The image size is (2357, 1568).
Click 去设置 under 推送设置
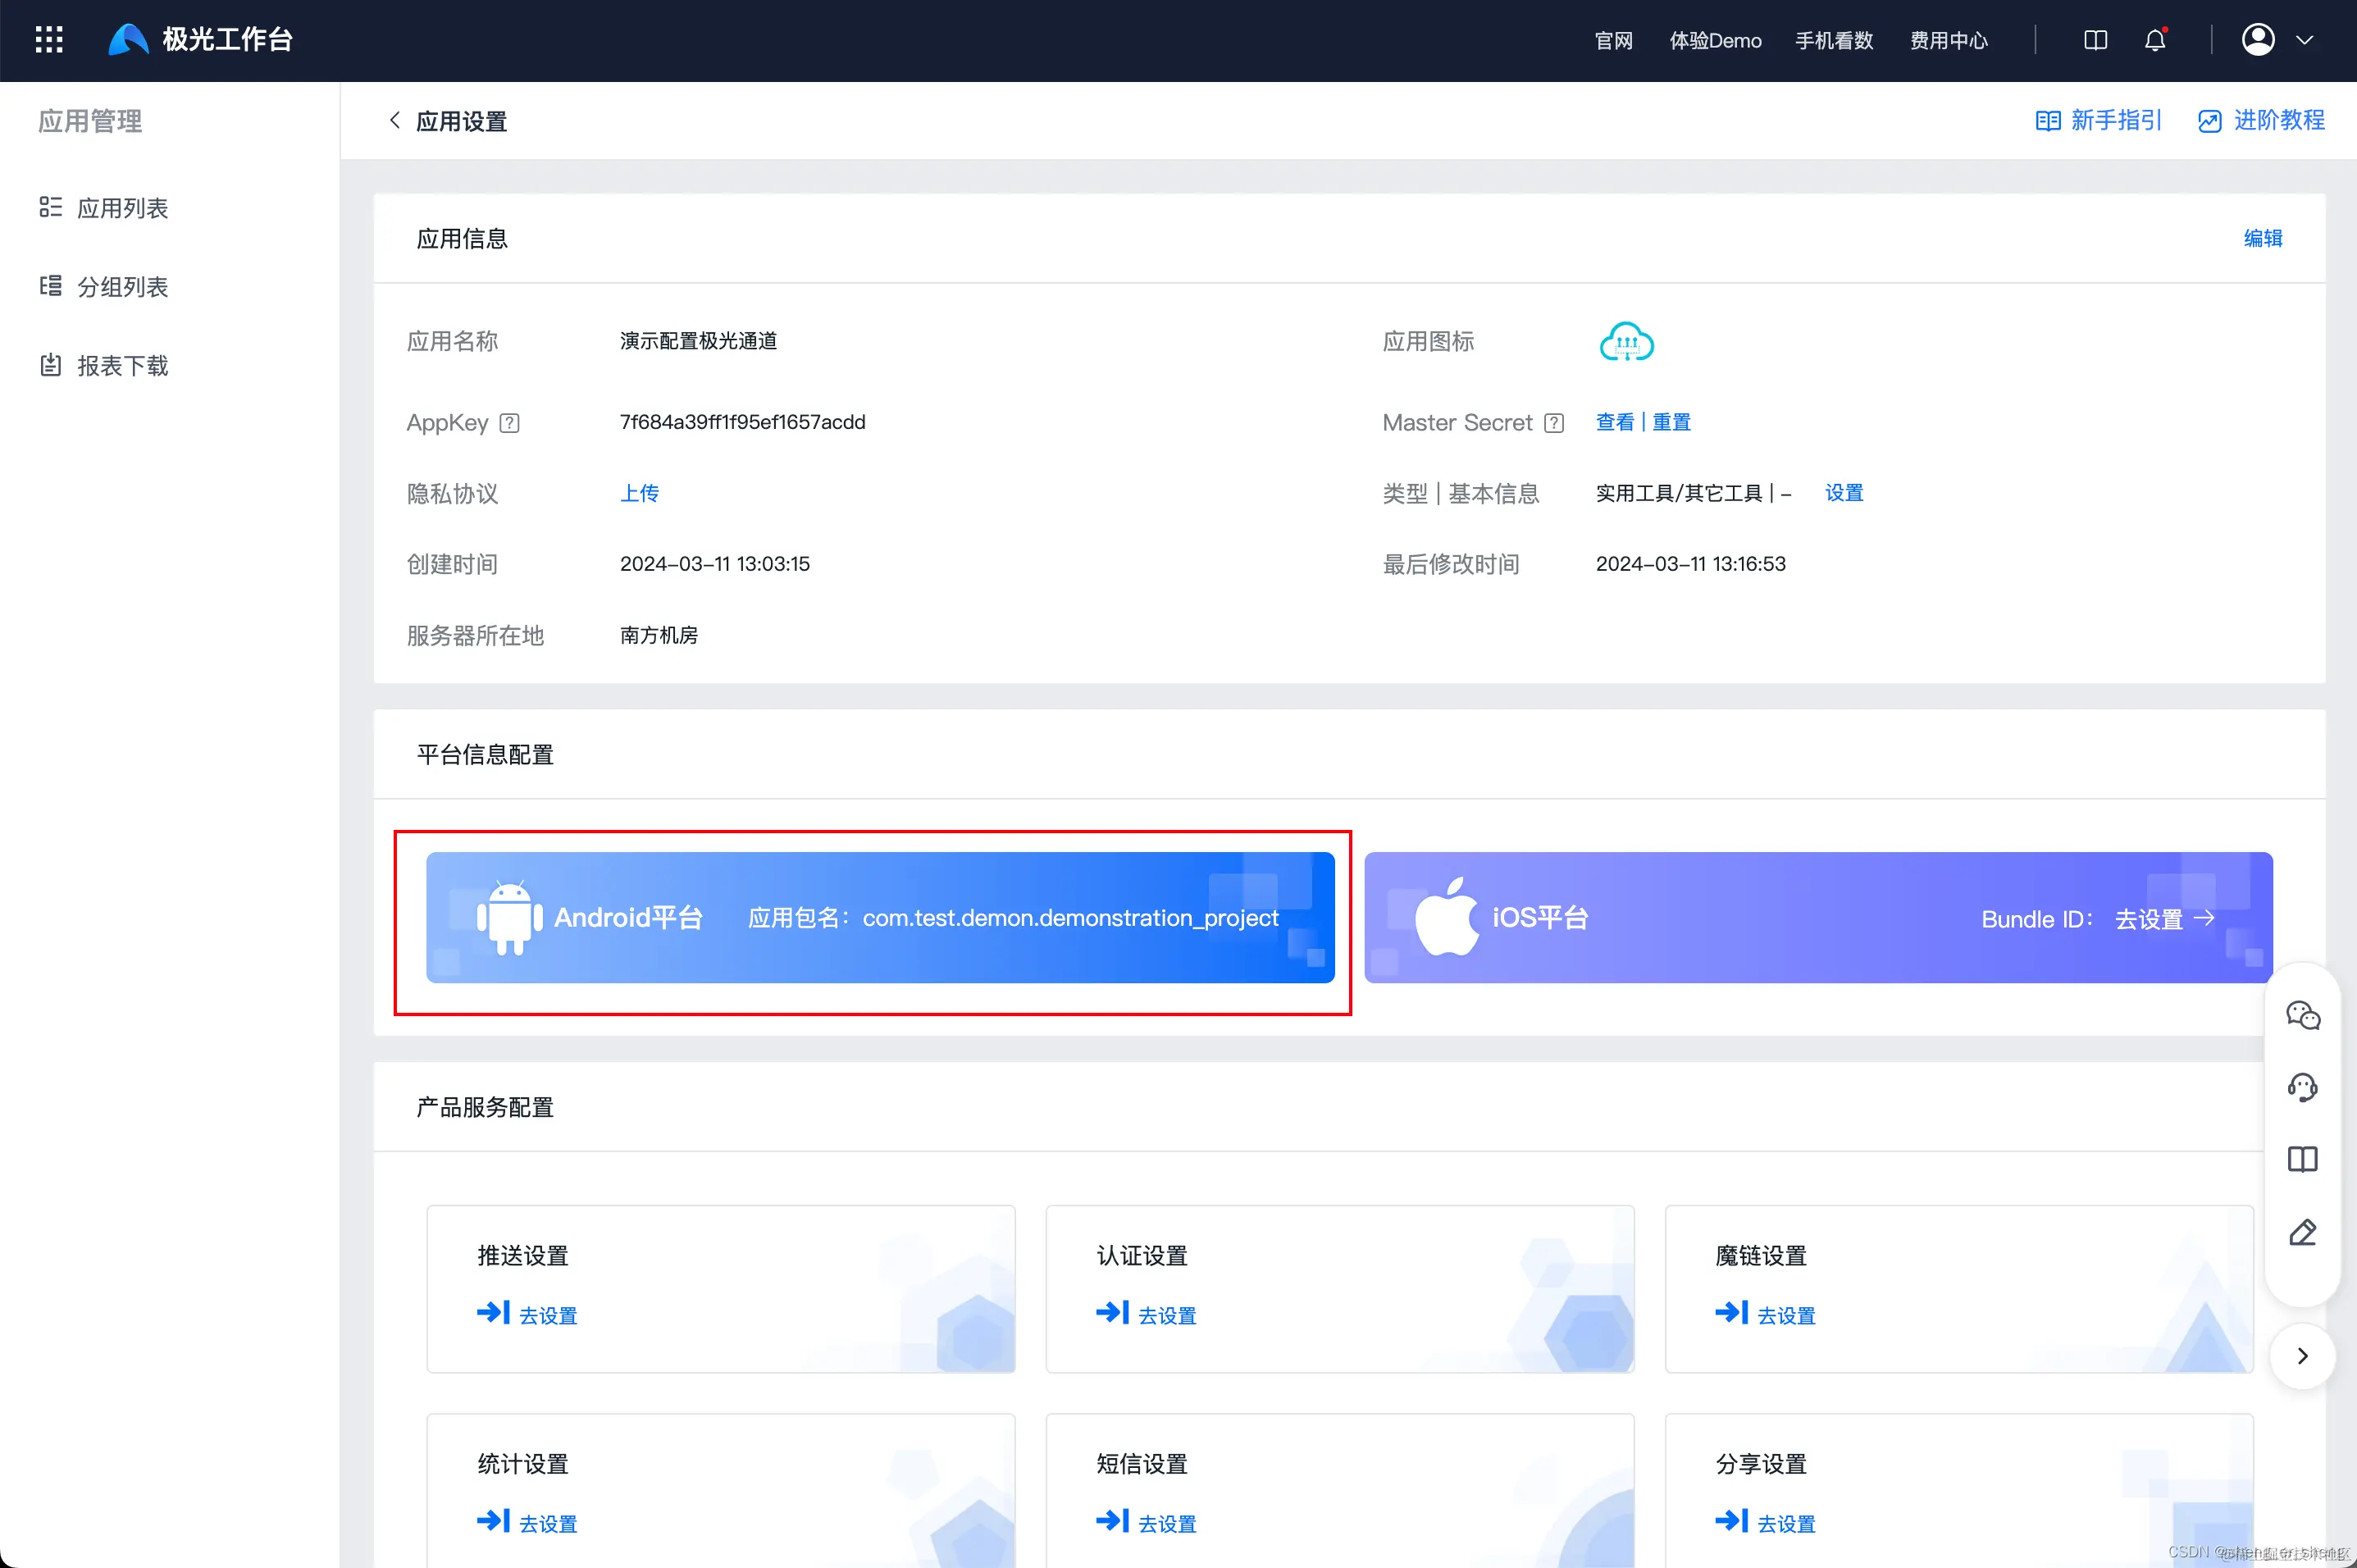pyautogui.click(x=547, y=1315)
